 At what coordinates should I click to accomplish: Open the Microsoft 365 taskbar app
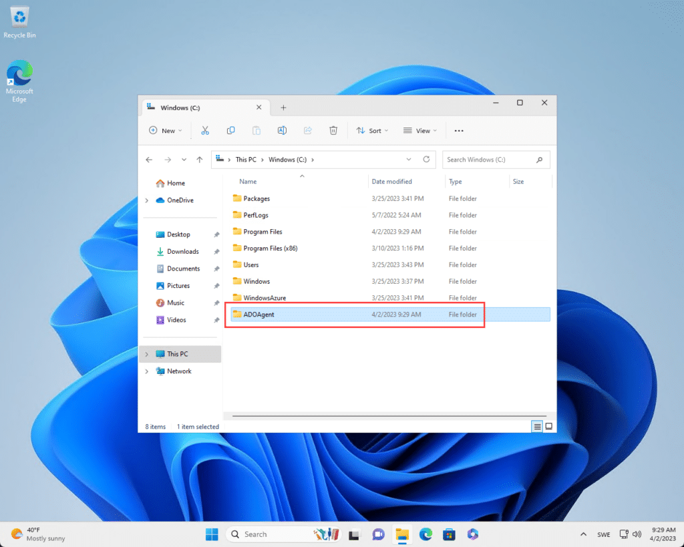[x=473, y=534]
